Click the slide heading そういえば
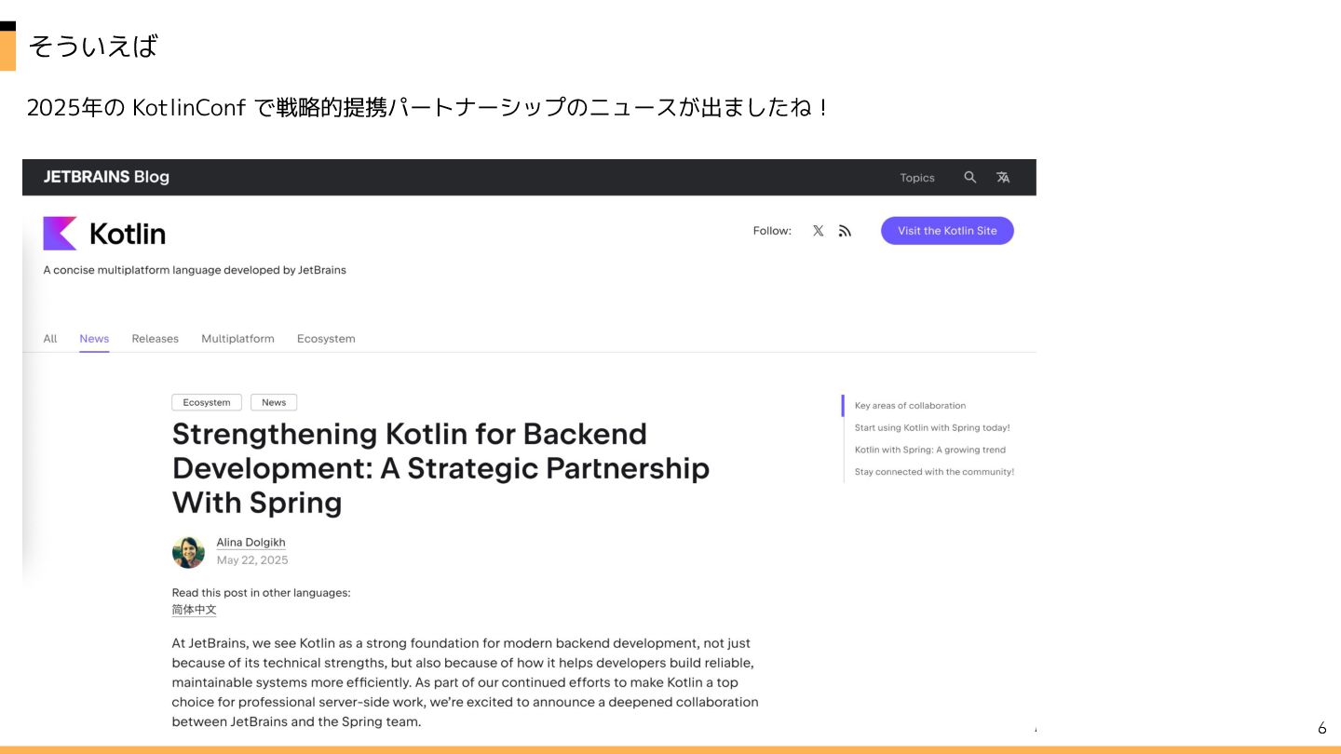Image resolution: width=1341 pixels, height=754 pixels. [x=93, y=46]
